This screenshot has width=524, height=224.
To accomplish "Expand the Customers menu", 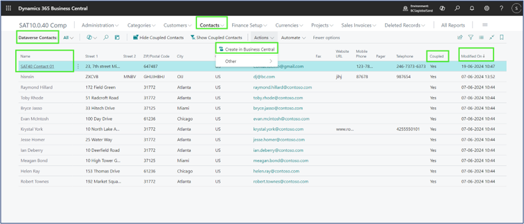I will 177,25.
